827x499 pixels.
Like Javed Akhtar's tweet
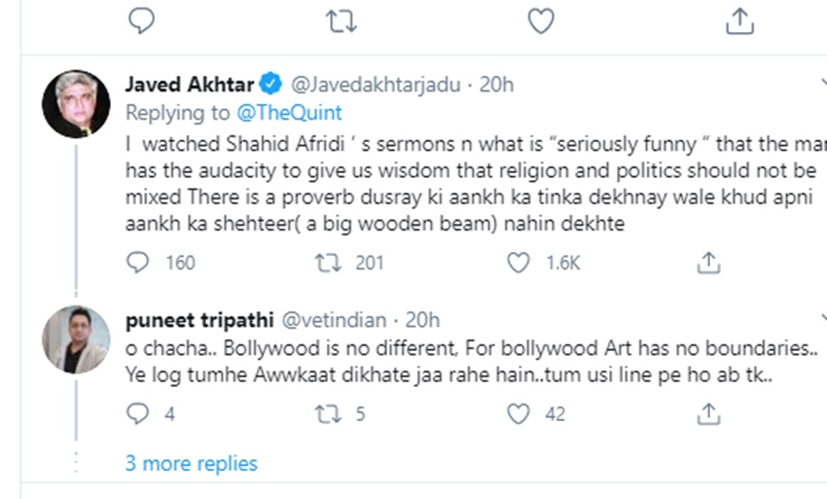click(x=520, y=262)
